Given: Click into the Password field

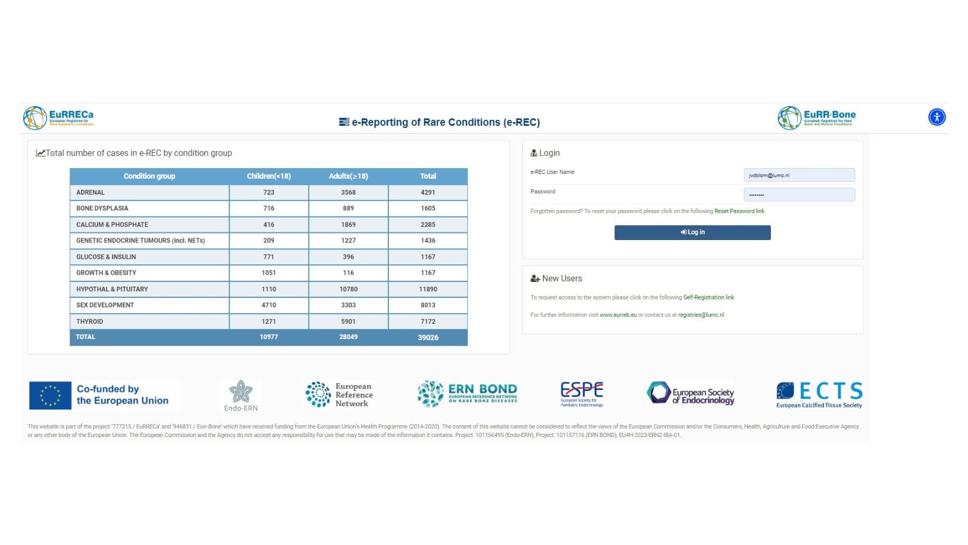Looking at the screenshot, I should pos(799,195).
